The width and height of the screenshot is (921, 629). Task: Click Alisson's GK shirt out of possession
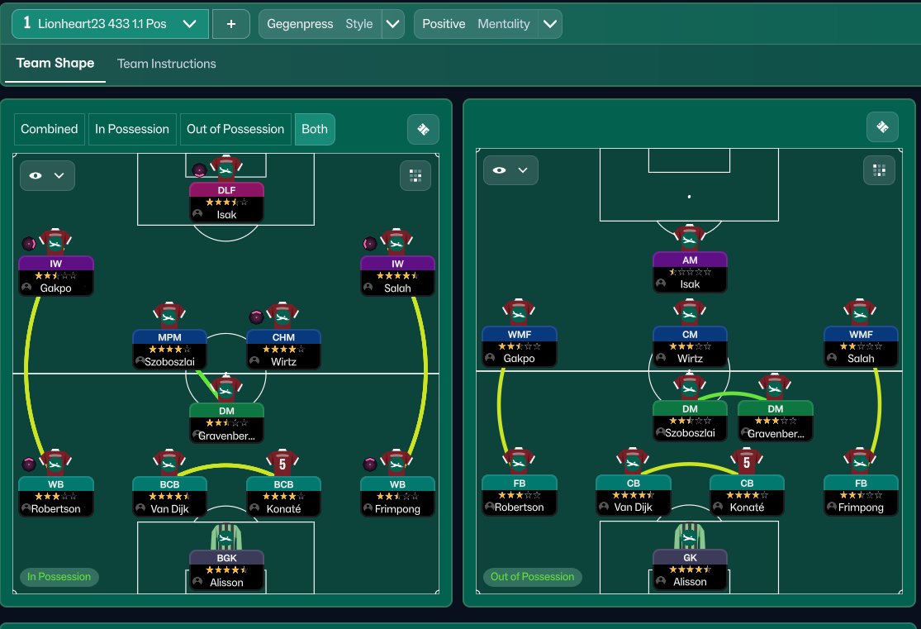[x=690, y=536]
